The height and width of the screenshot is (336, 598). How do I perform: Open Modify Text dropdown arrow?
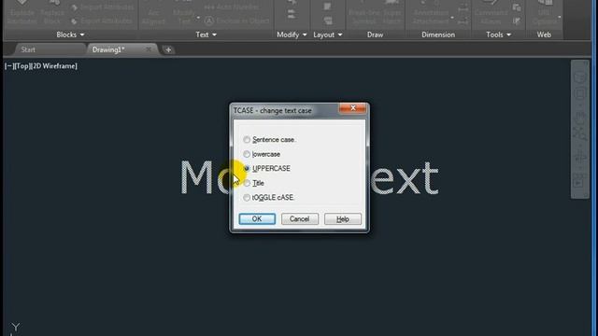[198, 18]
